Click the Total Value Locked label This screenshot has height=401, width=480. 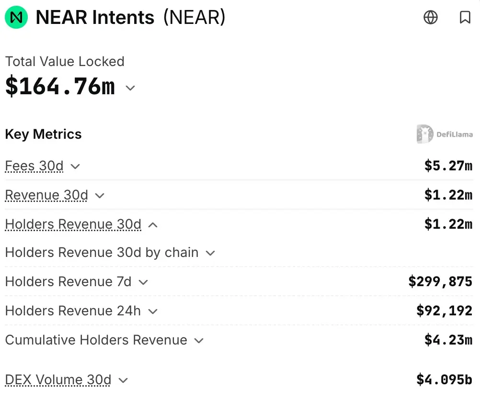(x=65, y=61)
